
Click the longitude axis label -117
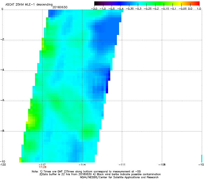(x=42, y=165)
